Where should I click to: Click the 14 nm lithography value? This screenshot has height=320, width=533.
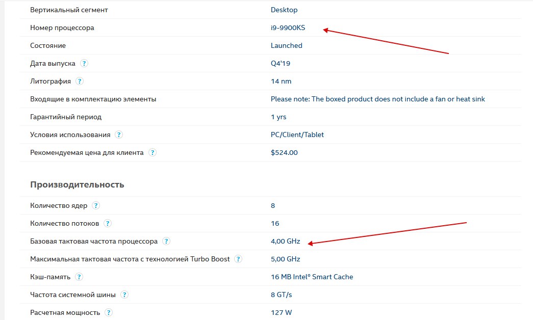coord(281,81)
